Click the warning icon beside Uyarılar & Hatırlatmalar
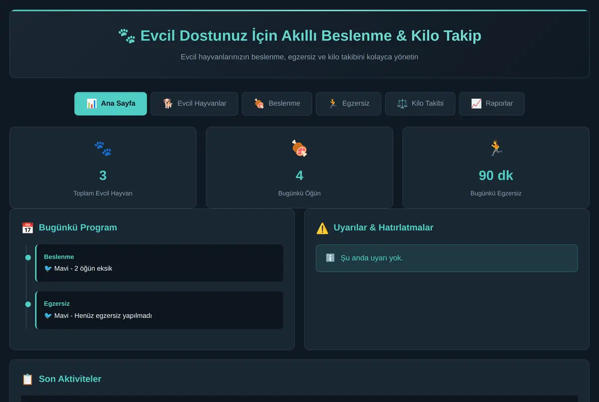The image size is (599, 402). click(x=322, y=228)
